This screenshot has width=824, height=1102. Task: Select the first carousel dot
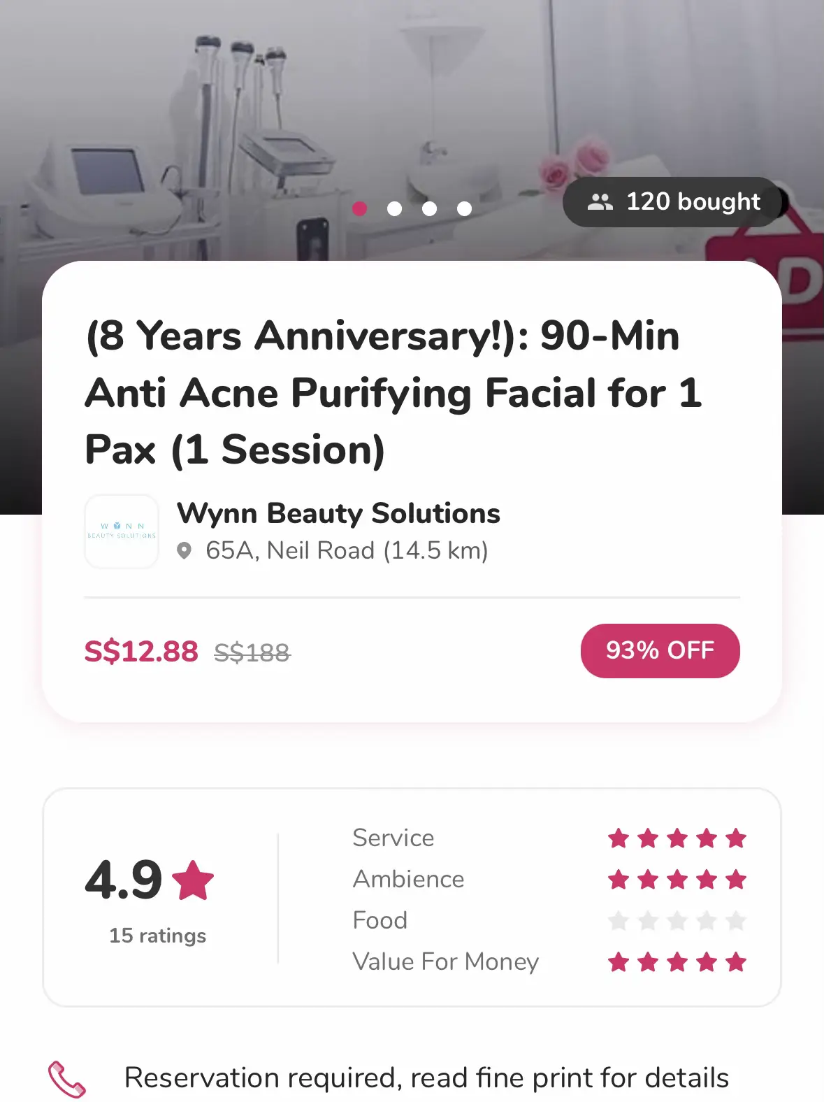[360, 208]
